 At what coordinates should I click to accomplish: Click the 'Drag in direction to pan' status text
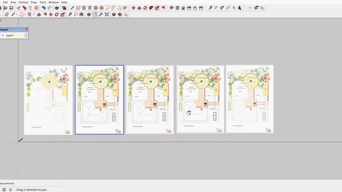pos(32,190)
